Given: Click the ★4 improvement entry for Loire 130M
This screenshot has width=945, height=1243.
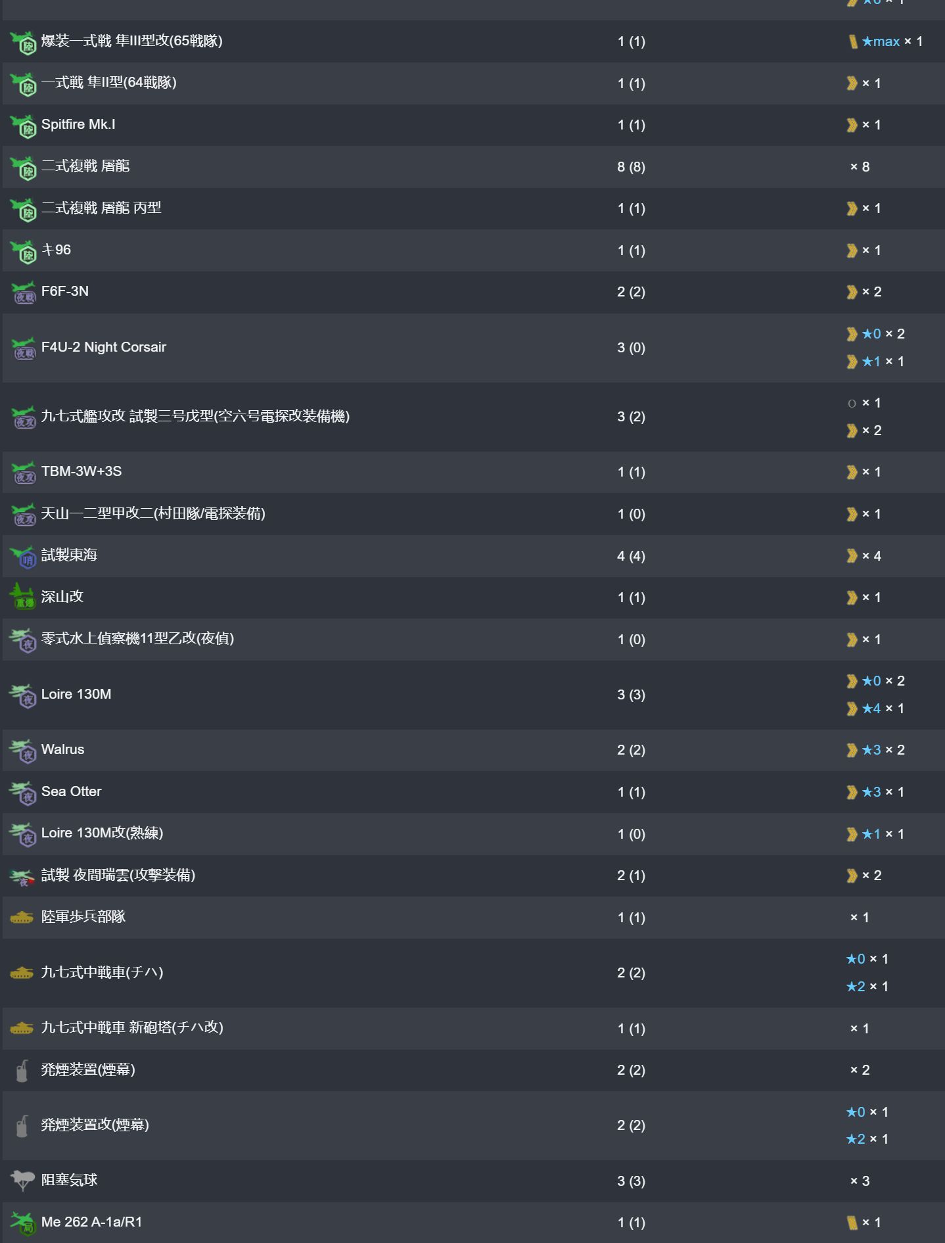Looking at the screenshot, I should point(871,709).
